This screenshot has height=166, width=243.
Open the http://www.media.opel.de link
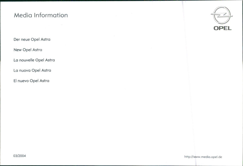click(x=203, y=157)
